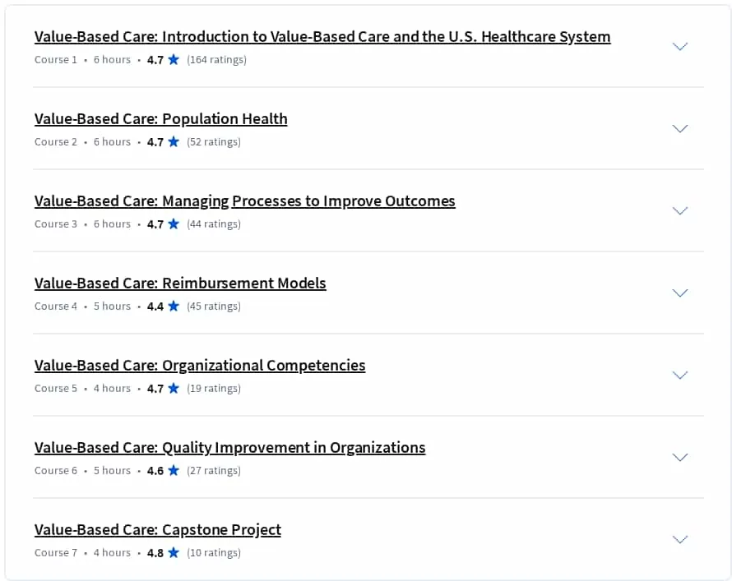Expand the Capstone Project course chevron
The image size is (732, 581).
(x=679, y=539)
